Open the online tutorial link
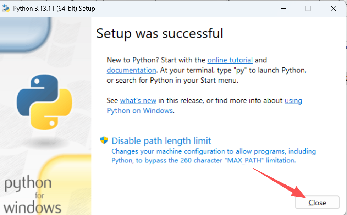 [x=230, y=60]
